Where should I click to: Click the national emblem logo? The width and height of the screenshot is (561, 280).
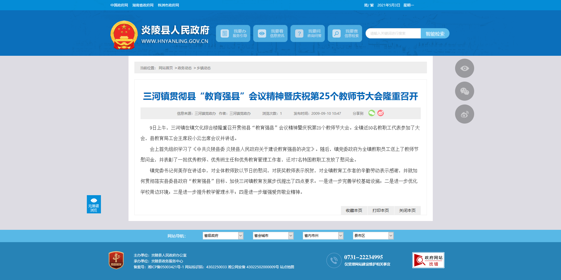point(124,35)
